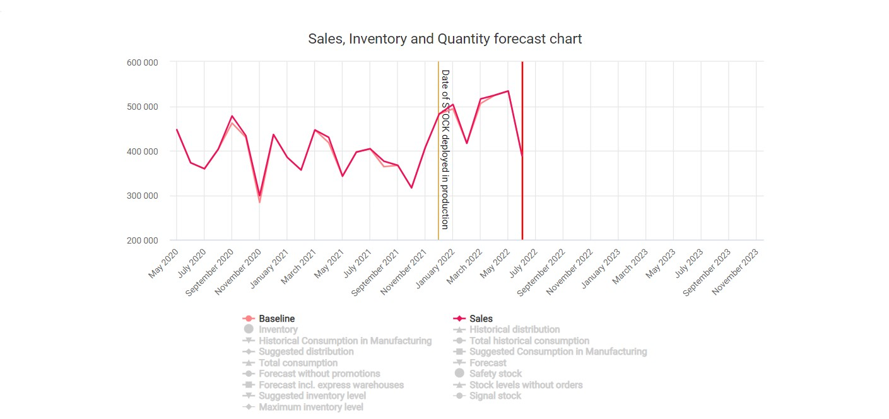Viewport: 889px width, 419px height.
Task: Toggle Suggested inventory level series
Action: [x=312, y=396]
